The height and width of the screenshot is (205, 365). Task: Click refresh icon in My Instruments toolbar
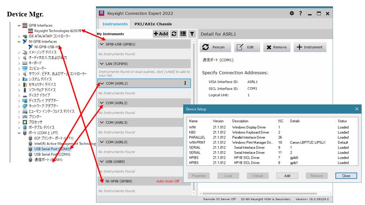tap(174, 34)
